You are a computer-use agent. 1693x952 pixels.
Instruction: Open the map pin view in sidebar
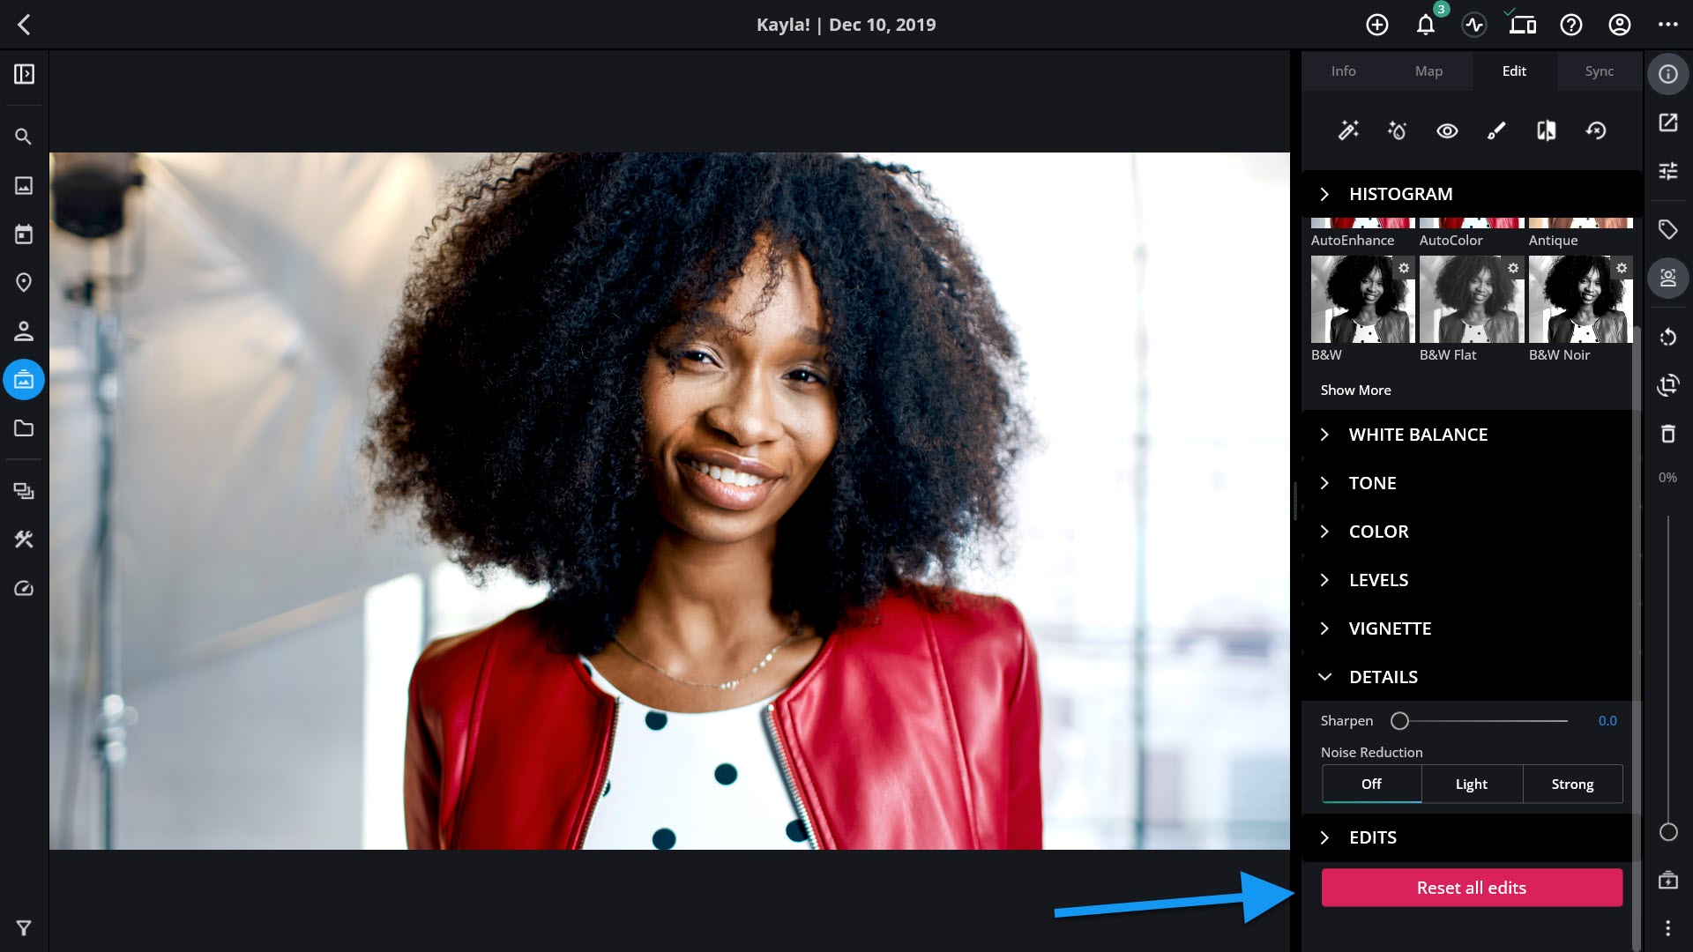coord(24,282)
